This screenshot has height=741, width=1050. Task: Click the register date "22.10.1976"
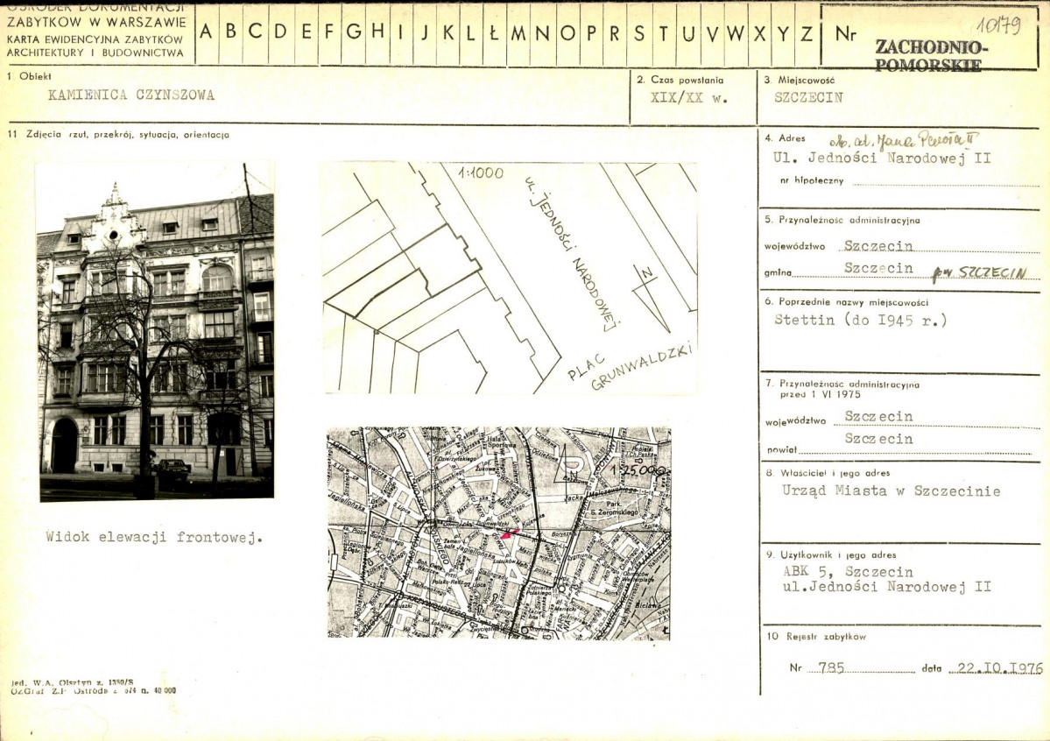[x=995, y=668]
